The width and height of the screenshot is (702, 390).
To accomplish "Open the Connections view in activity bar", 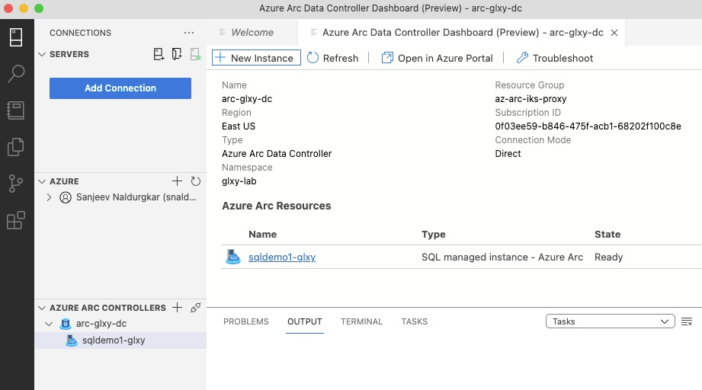I will (x=16, y=37).
